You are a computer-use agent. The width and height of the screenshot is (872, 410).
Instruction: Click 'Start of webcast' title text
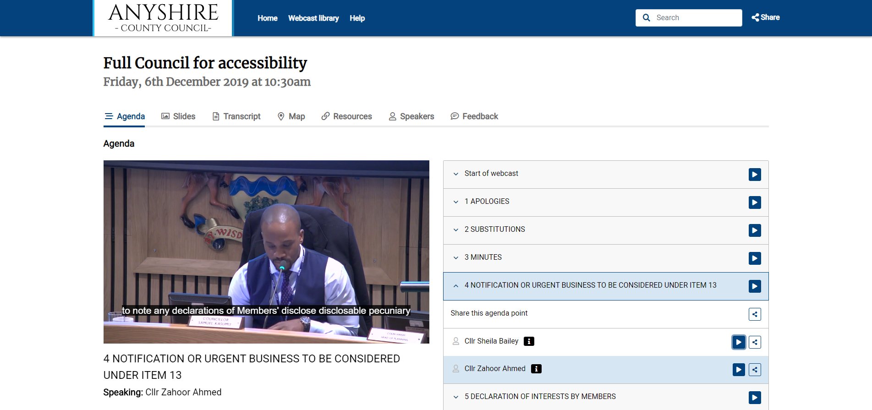pyautogui.click(x=491, y=174)
